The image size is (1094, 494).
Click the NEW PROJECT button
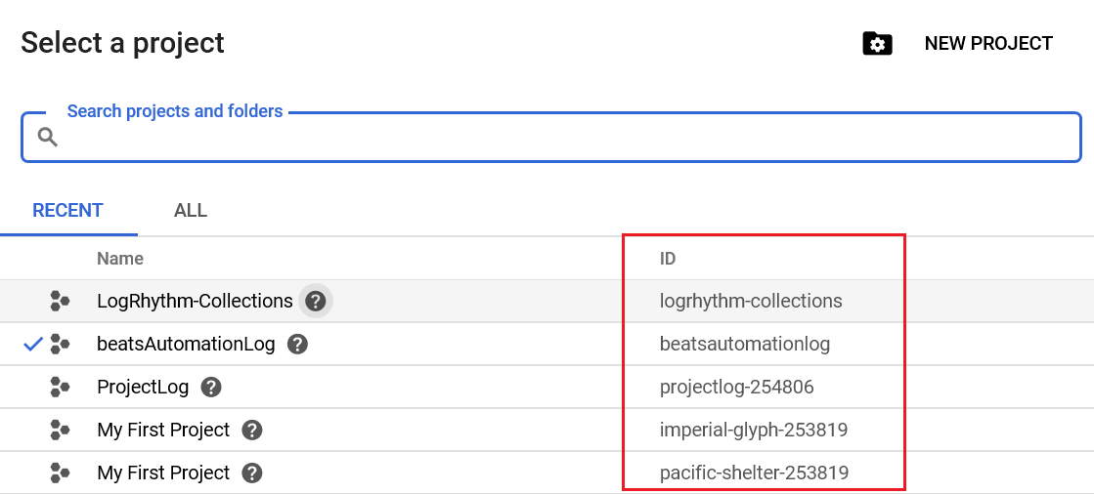(987, 44)
